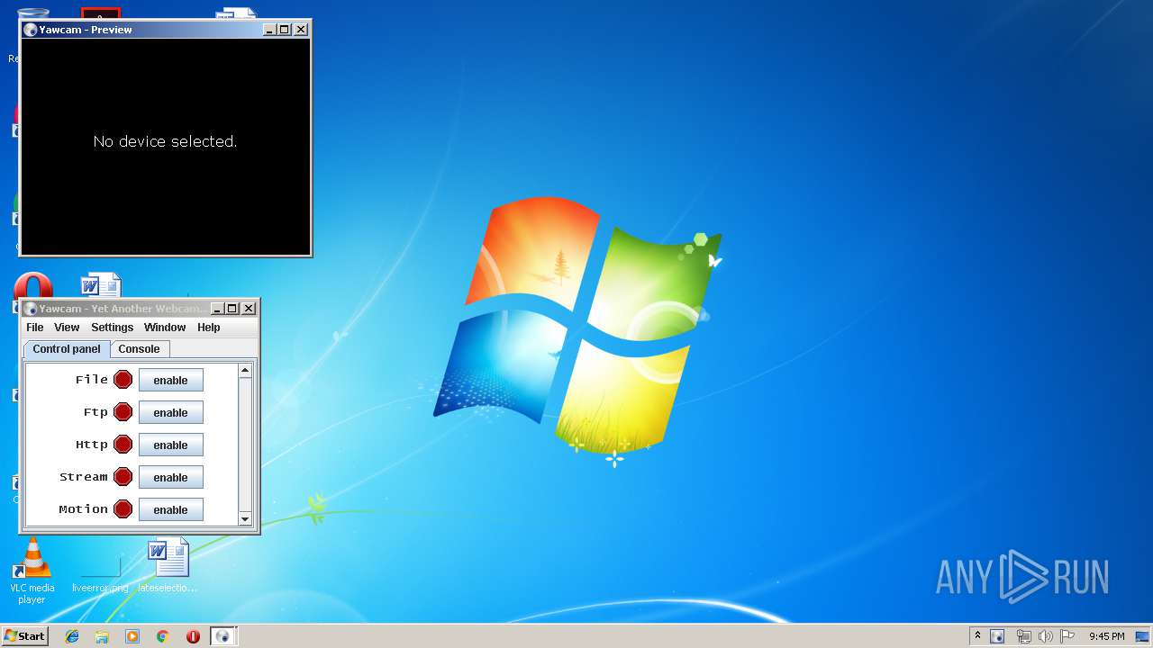Enable Http output in Yawcam
1153x648 pixels.
point(171,445)
